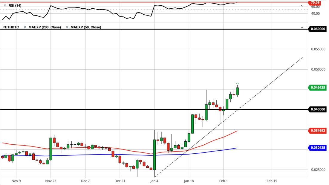
Task: Select the ^ETHBTC symbol label
Action: 11,27
